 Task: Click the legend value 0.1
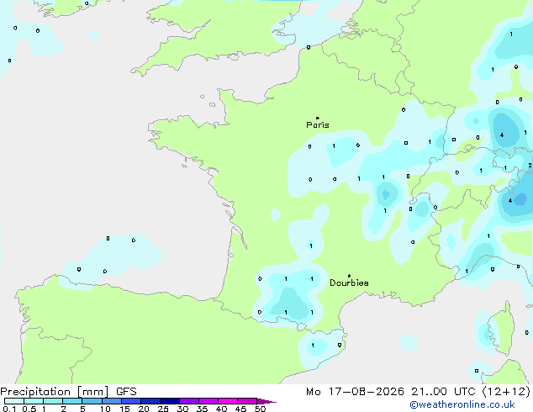click(x=9, y=409)
